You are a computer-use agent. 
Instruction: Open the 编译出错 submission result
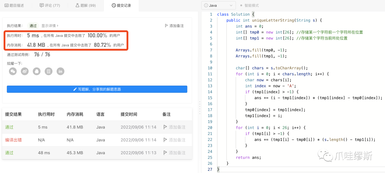point(13,140)
